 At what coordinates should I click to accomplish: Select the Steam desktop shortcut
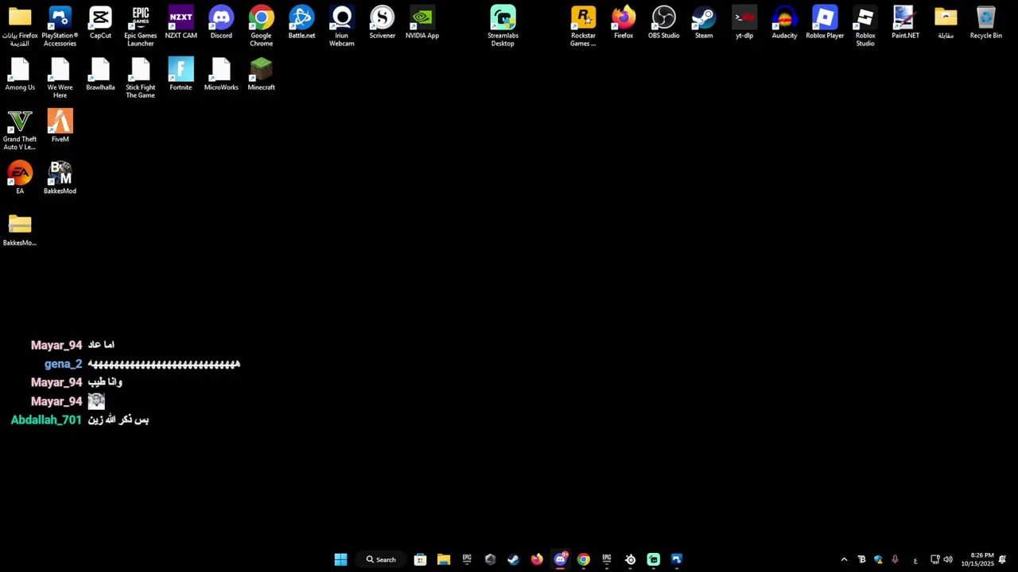[704, 22]
